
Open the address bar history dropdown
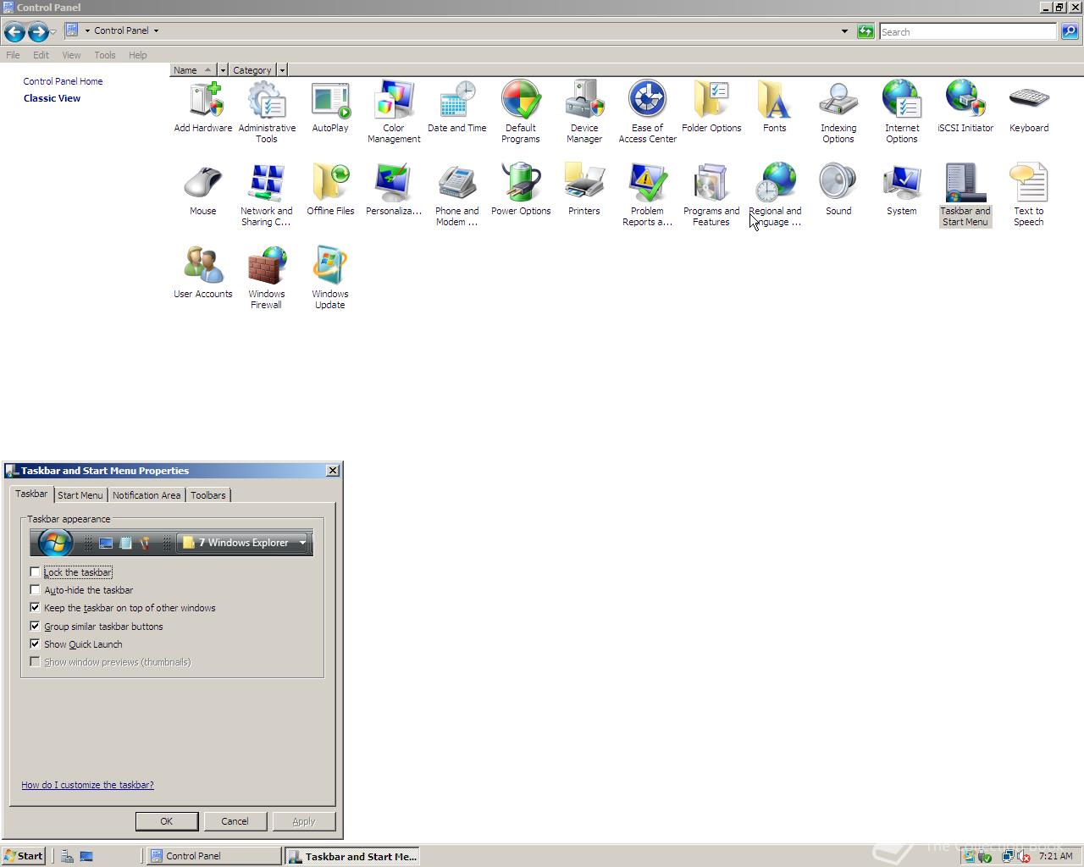coord(844,31)
